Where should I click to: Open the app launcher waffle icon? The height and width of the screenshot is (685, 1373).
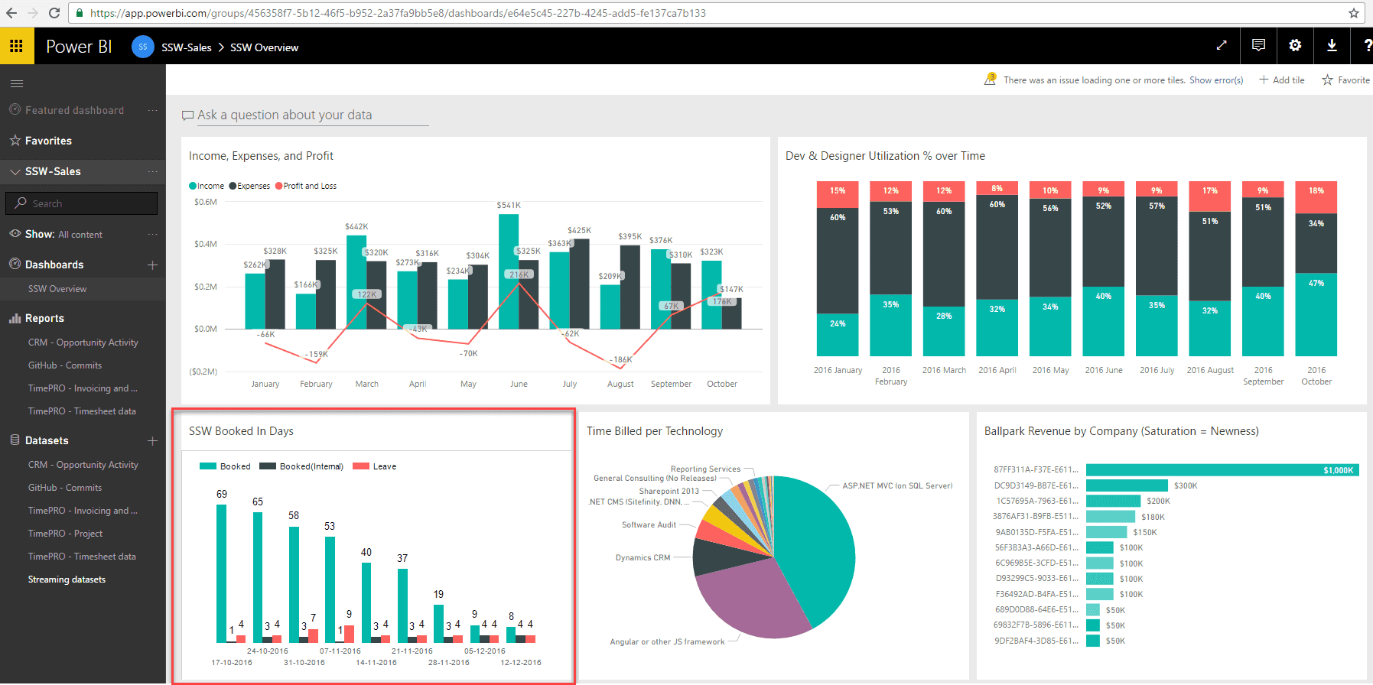[16, 46]
